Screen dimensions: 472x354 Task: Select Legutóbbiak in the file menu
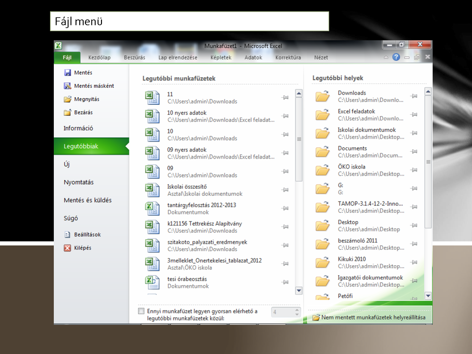point(92,146)
